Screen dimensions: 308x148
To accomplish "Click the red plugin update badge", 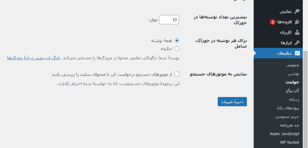I will pos(272,22).
